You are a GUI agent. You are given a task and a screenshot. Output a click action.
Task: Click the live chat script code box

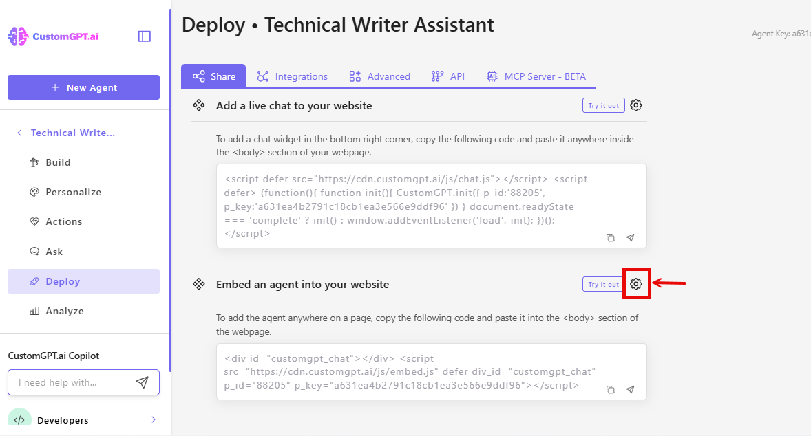[x=432, y=206]
